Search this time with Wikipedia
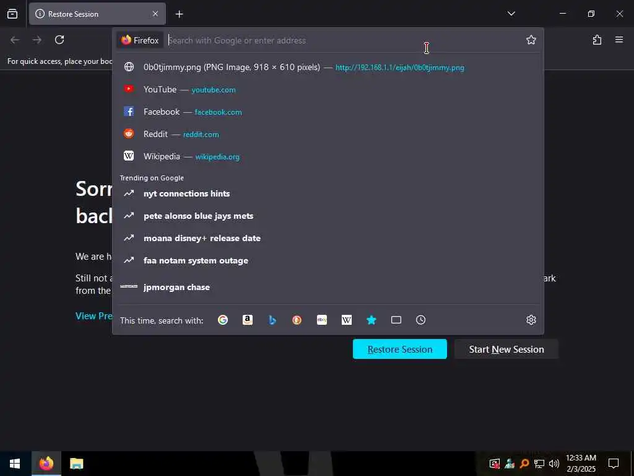634x476 pixels. pyautogui.click(x=347, y=320)
